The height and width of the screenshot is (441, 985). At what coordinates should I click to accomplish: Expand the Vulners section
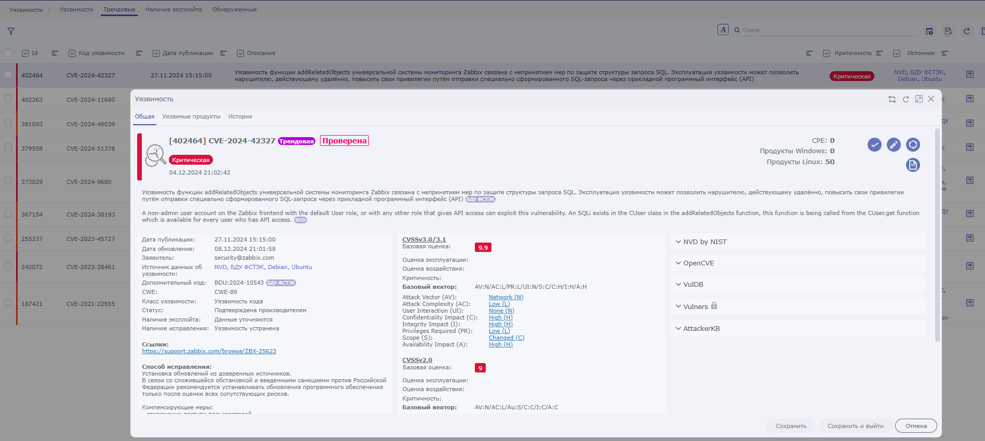click(x=797, y=306)
